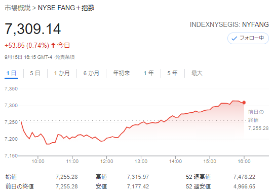
Task: Click the 7,150 price axis label
Action: 11,155
